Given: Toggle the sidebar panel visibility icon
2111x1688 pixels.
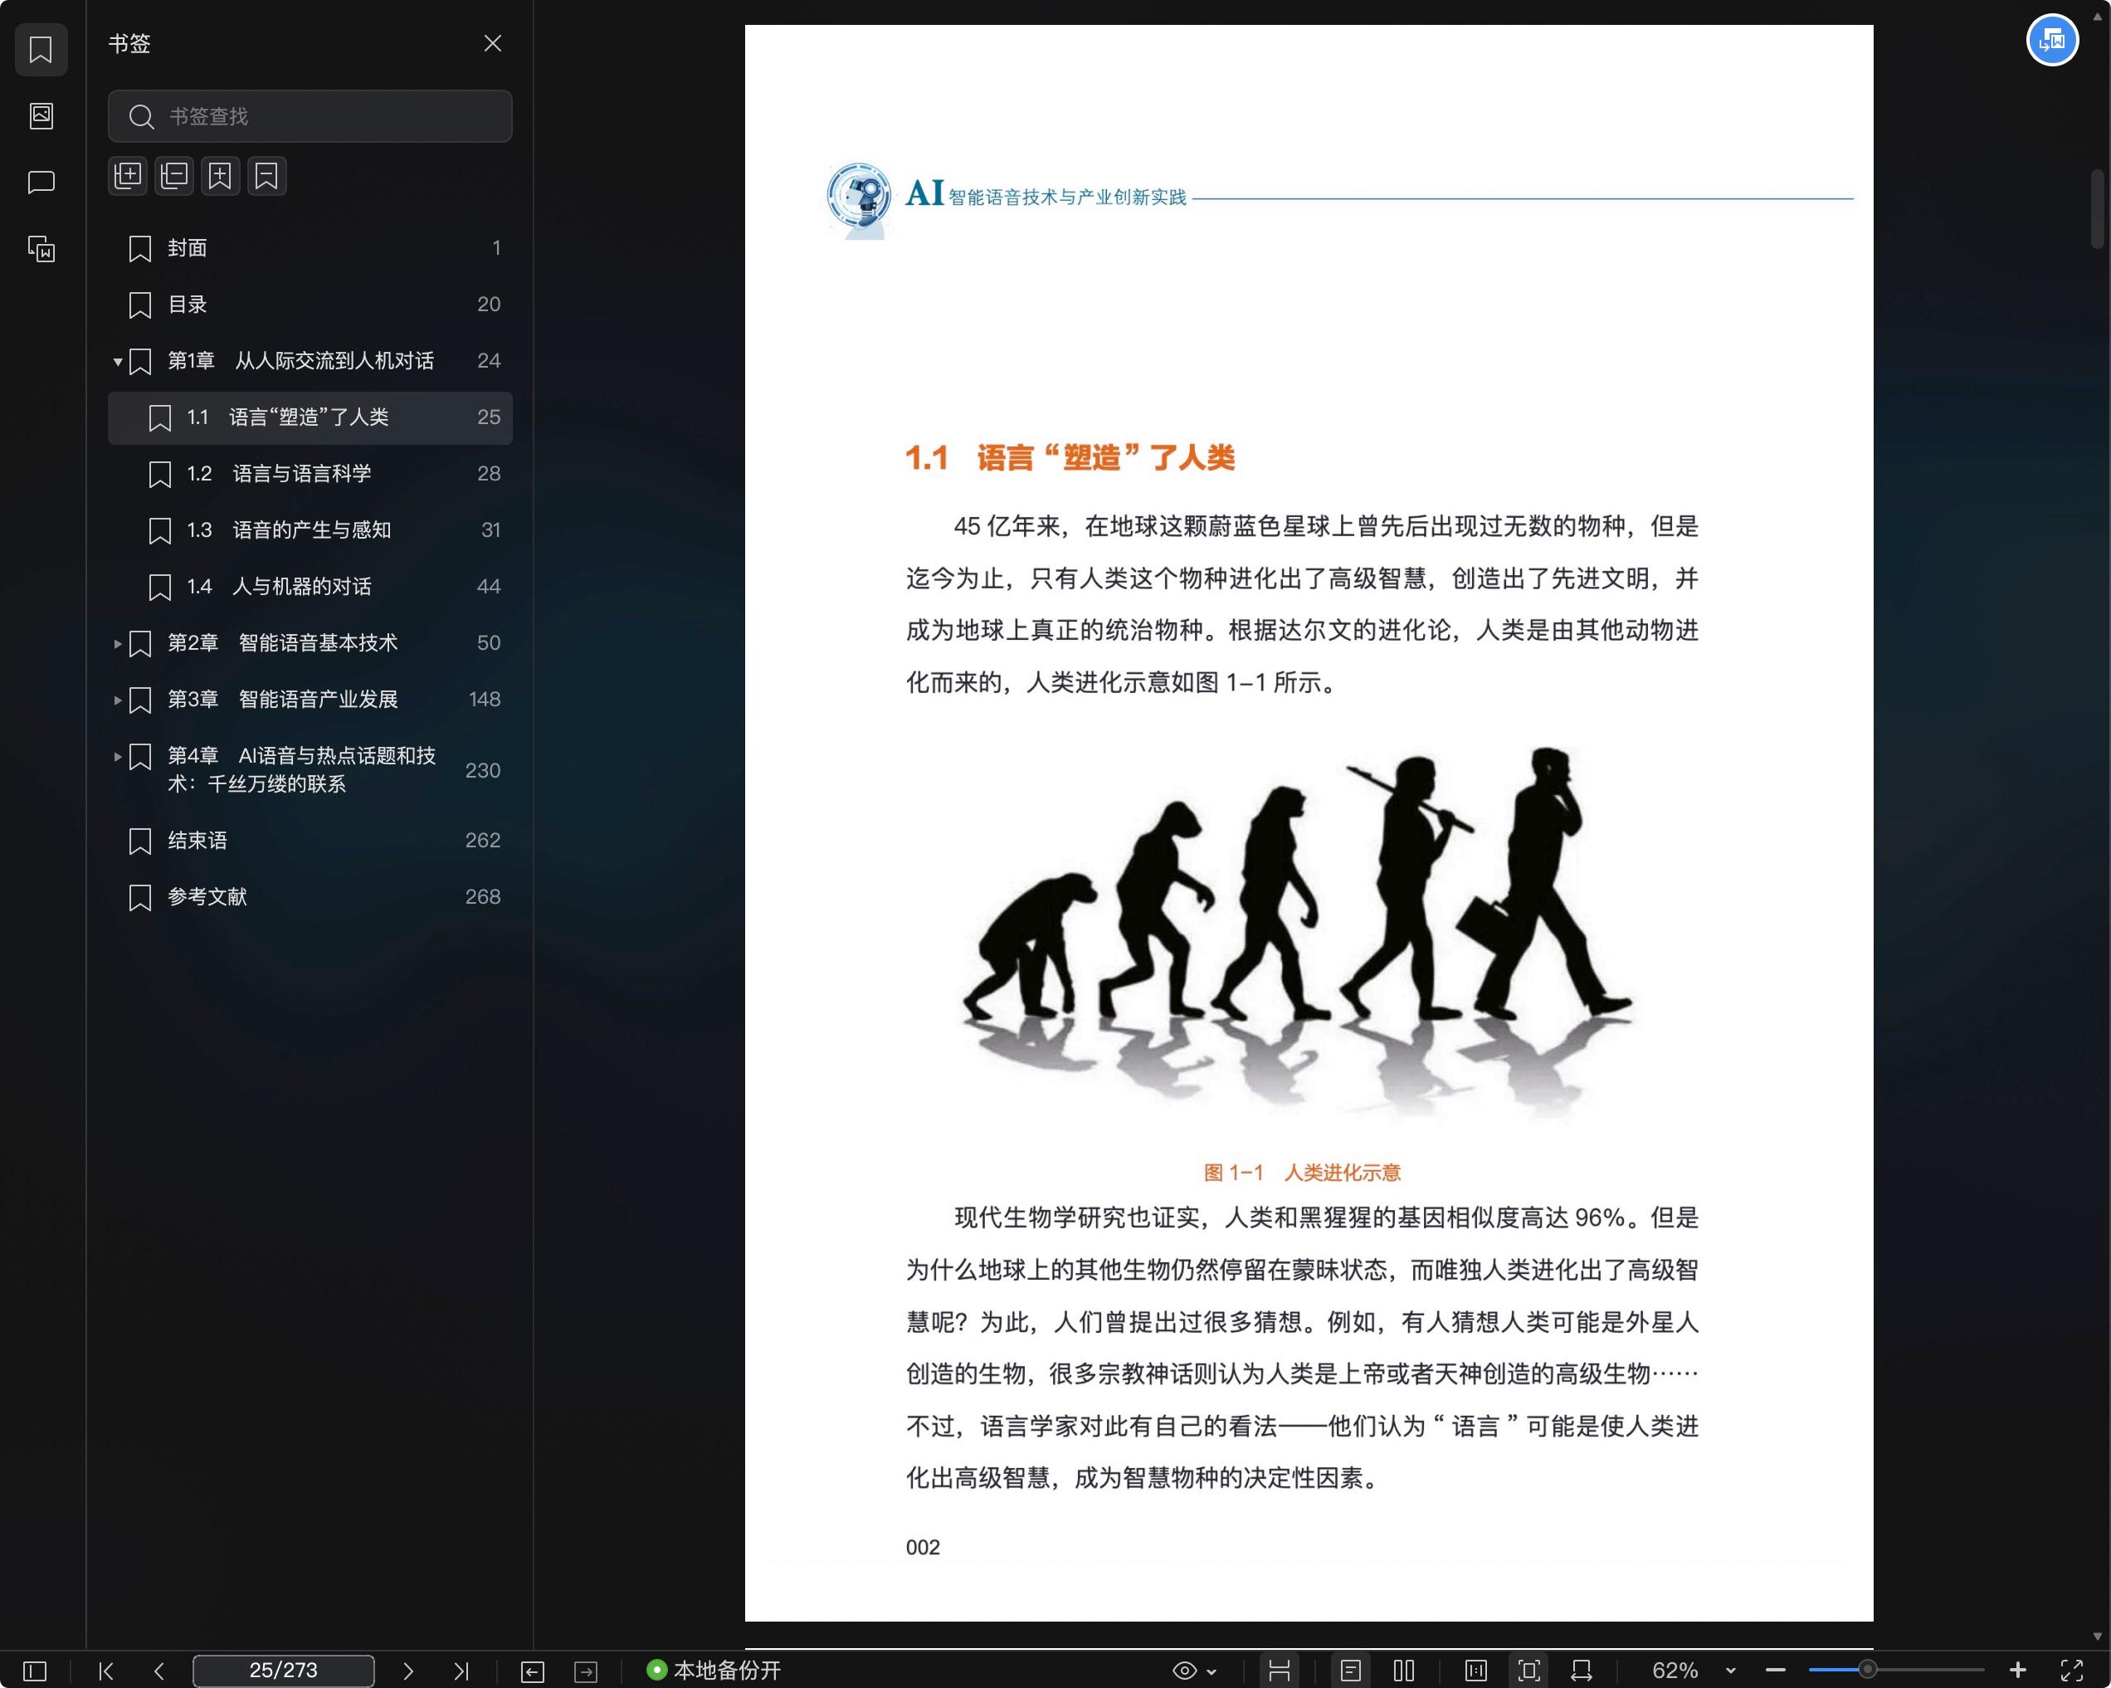Looking at the screenshot, I should [34, 1671].
